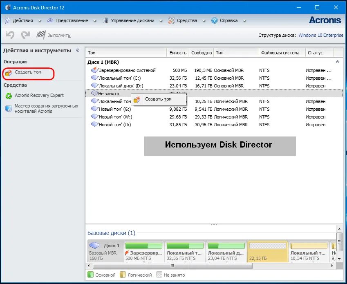Sort by the 'Статус' column header

(320, 53)
